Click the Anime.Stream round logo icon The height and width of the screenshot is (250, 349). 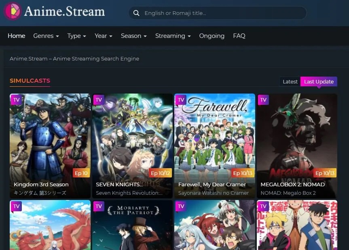13,11
